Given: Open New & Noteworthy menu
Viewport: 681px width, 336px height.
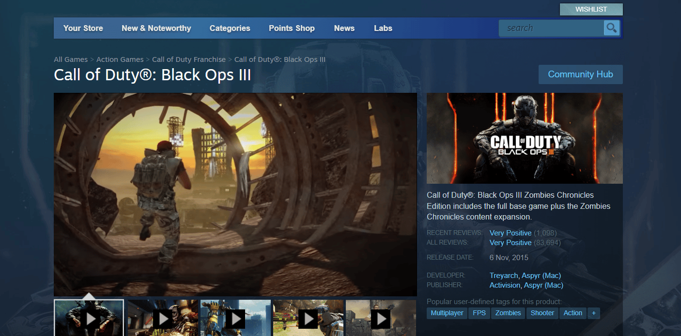Looking at the screenshot, I should coord(156,28).
